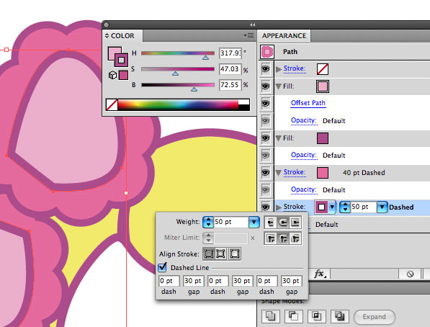Open the Color panel options menu

pyautogui.click(x=248, y=36)
